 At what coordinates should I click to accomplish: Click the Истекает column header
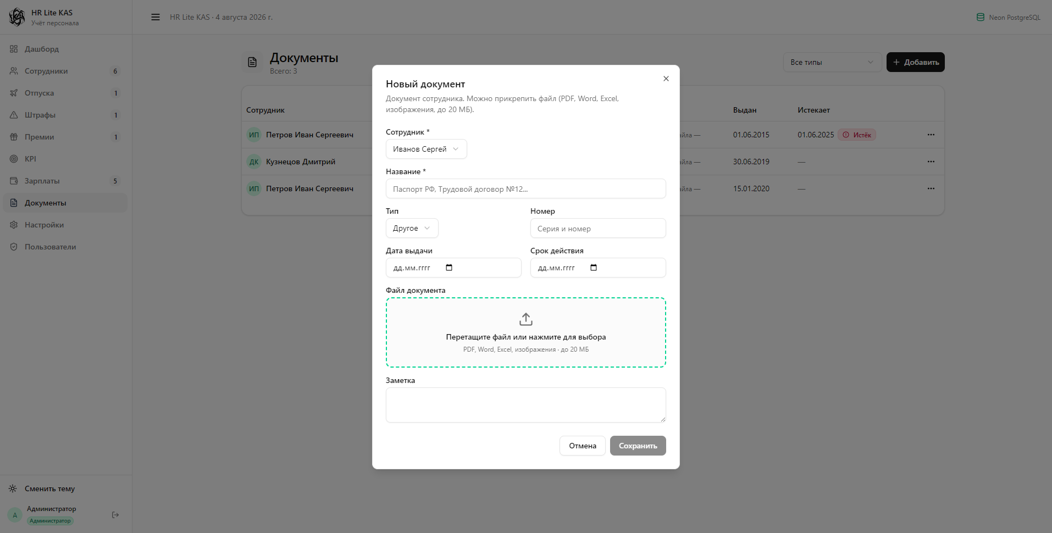[814, 110]
